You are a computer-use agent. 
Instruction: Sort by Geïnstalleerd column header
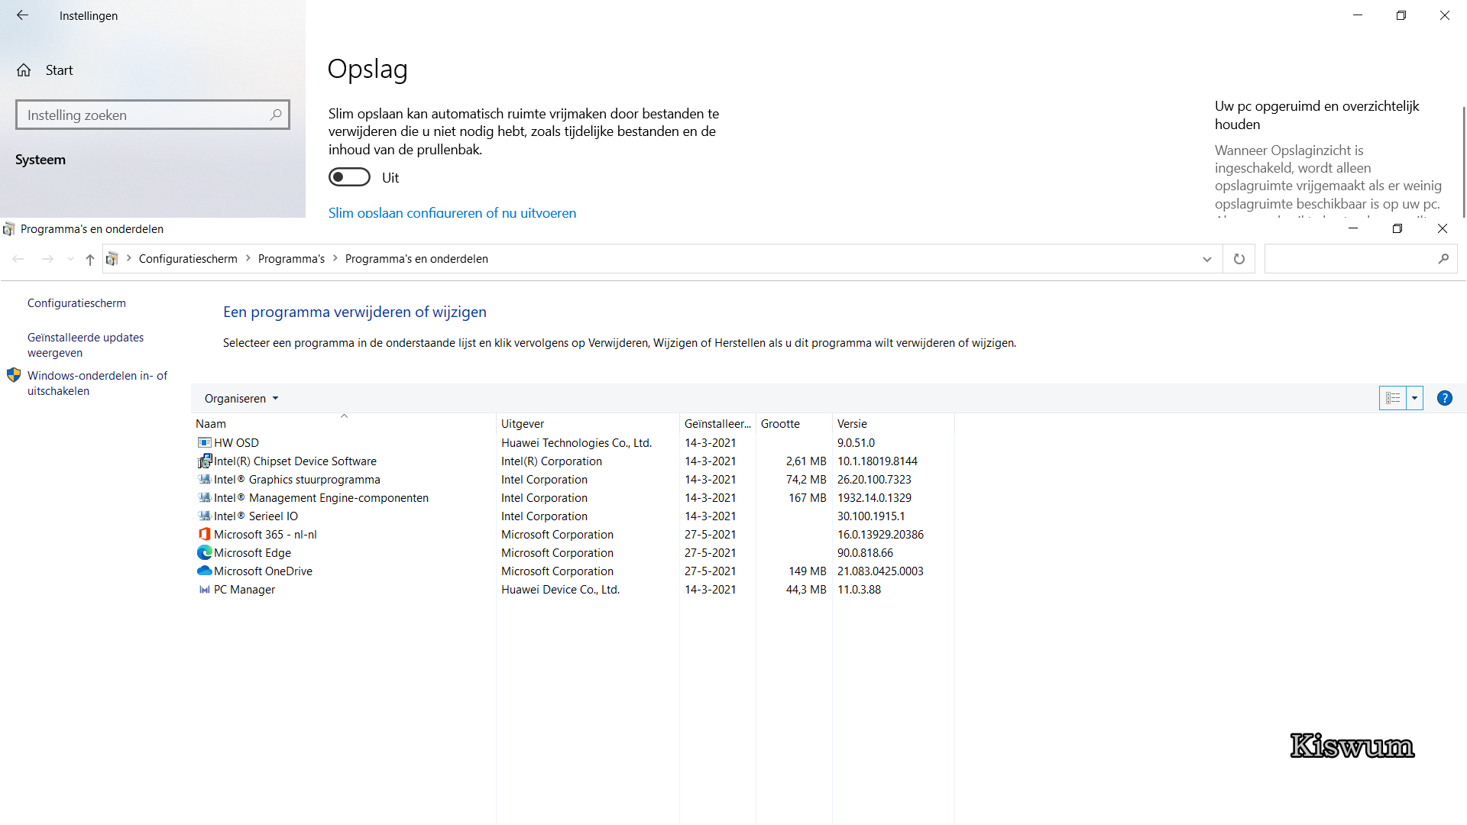point(717,423)
